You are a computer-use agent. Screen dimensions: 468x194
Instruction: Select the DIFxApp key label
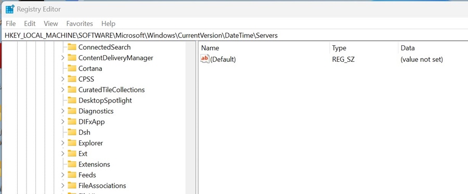point(92,122)
